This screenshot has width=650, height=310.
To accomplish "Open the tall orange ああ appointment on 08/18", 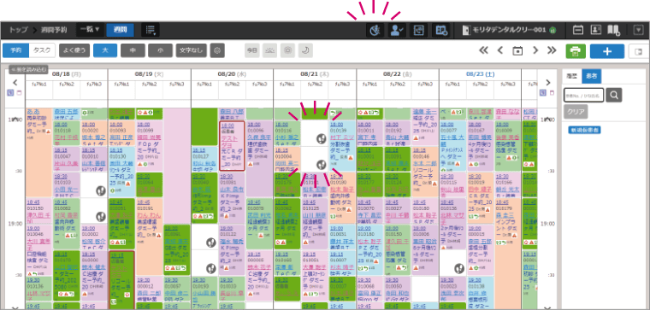I will pyautogui.click(x=39, y=152).
